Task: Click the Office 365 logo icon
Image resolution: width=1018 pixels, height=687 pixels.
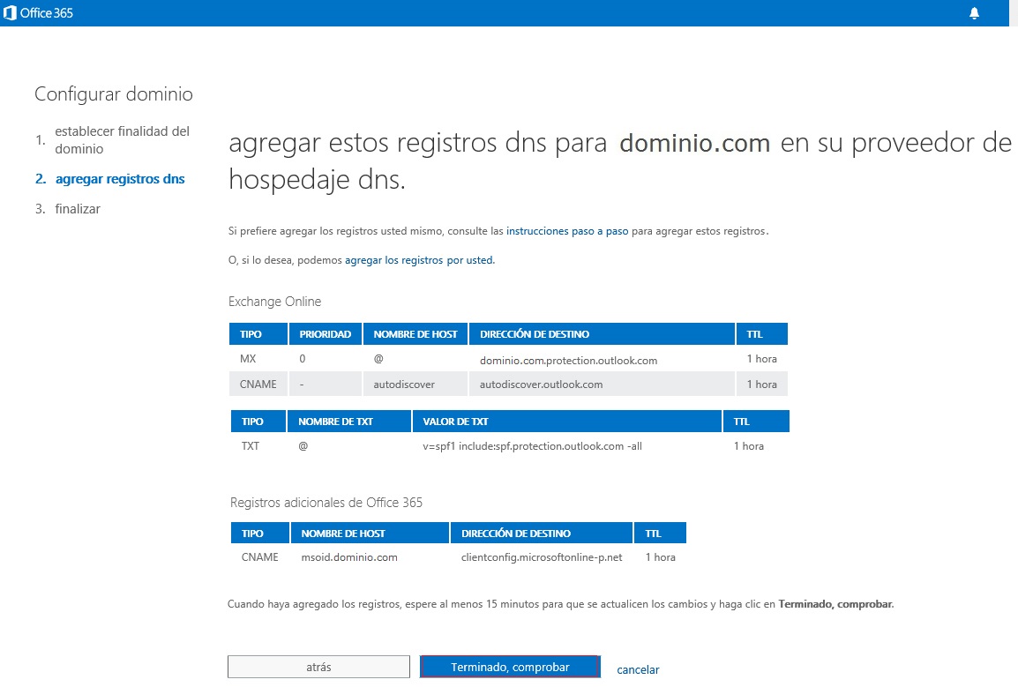Action: (11, 12)
